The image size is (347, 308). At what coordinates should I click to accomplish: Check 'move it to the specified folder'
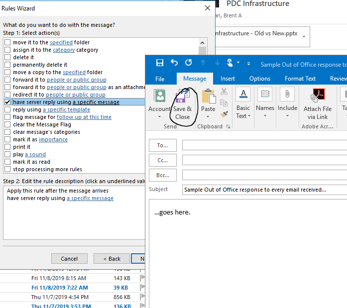(x=7, y=42)
